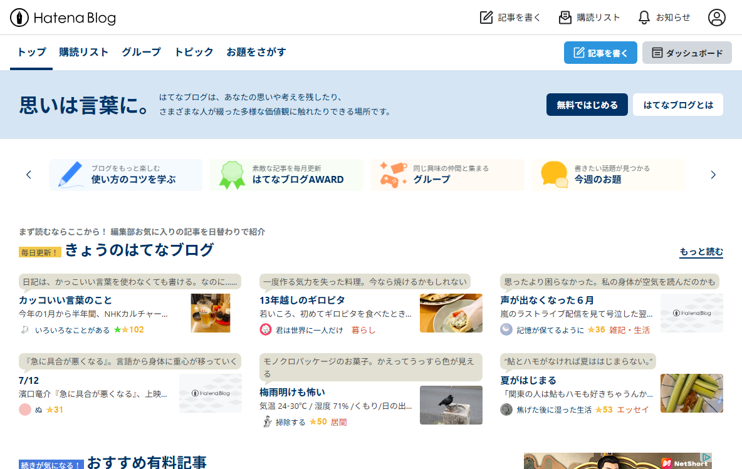
Task: Click author avatar for いろいろなことがある
Action: click(x=25, y=329)
